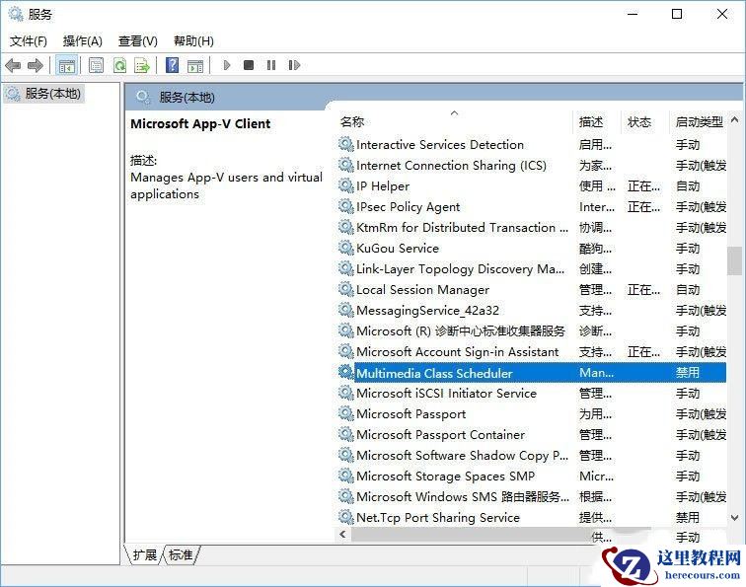Select Microsoft (R) 诊断中心标准收集器服务

(532, 331)
